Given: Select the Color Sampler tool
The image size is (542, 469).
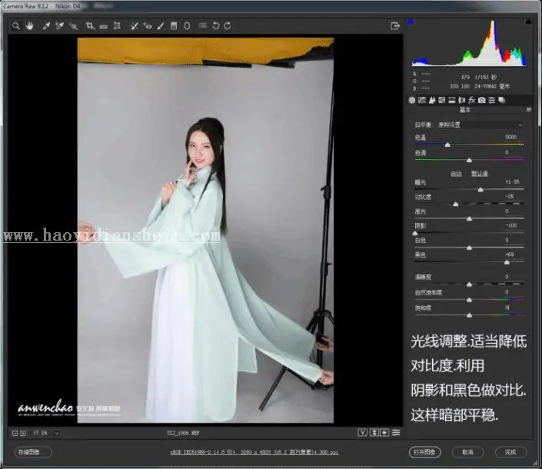Looking at the screenshot, I should pyautogui.click(x=59, y=26).
